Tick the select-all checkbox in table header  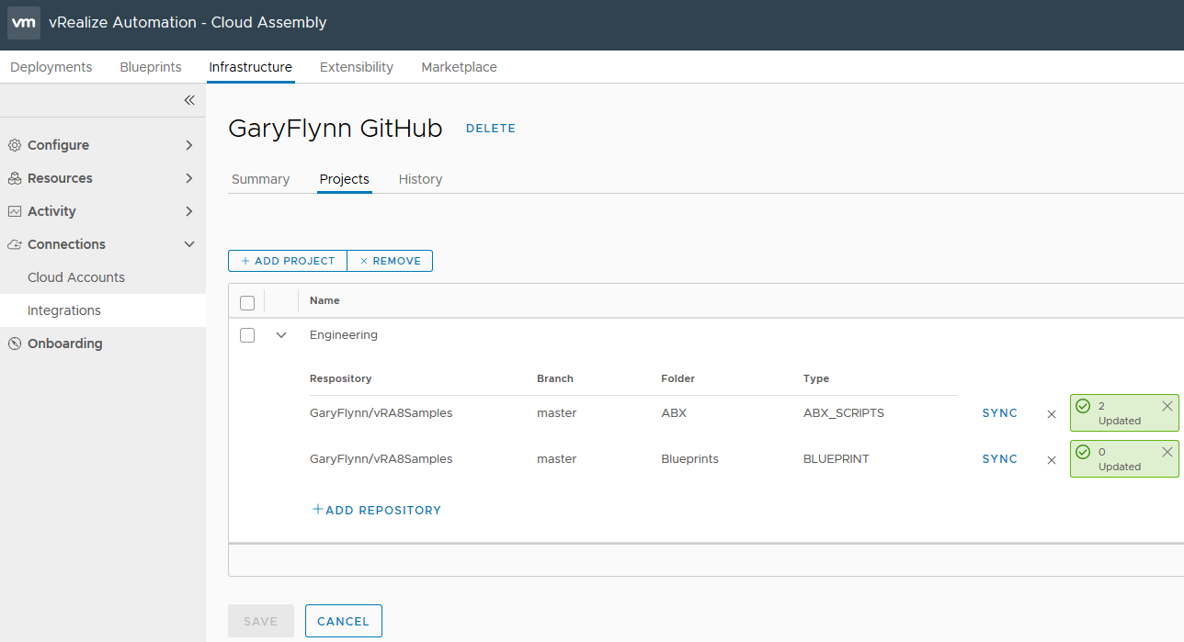pyautogui.click(x=247, y=303)
